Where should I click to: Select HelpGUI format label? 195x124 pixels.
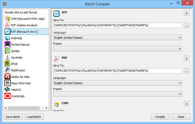click(x=16, y=90)
